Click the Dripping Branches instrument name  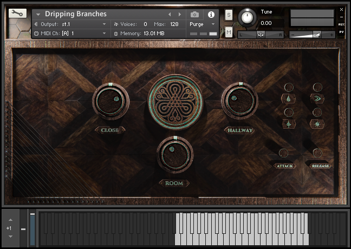pyautogui.click(x=76, y=14)
